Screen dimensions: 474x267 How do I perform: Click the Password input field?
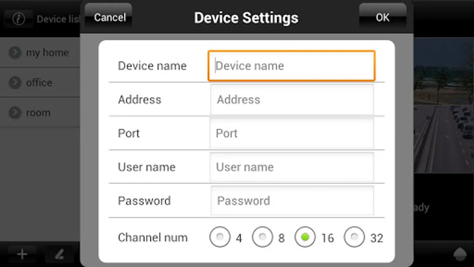(x=292, y=201)
